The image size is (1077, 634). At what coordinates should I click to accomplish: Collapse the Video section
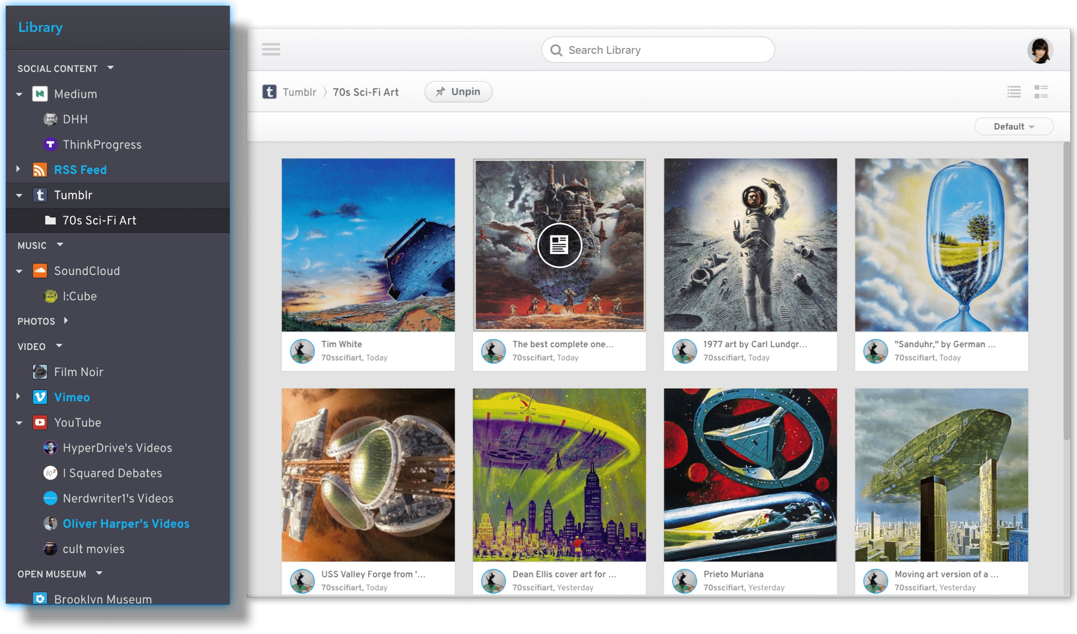pos(59,346)
